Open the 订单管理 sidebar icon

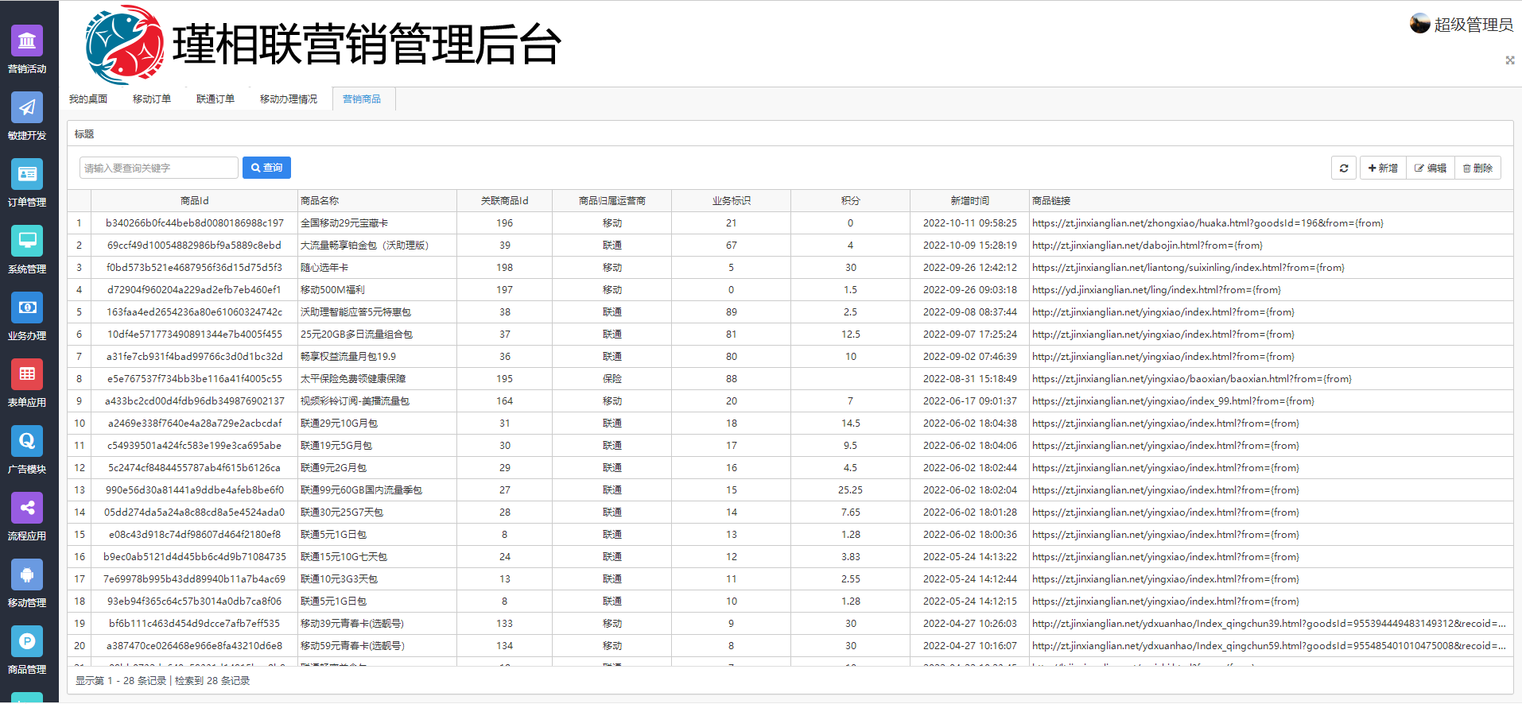tap(27, 174)
